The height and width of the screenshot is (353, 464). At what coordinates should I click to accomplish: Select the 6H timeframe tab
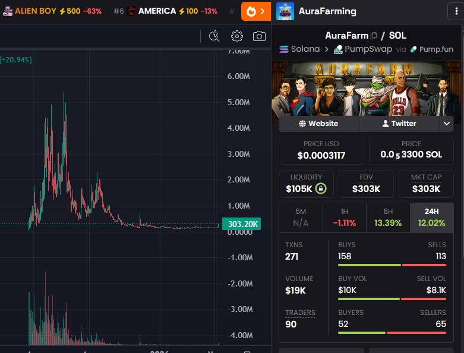pyautogui.click(x=388, y=218)
